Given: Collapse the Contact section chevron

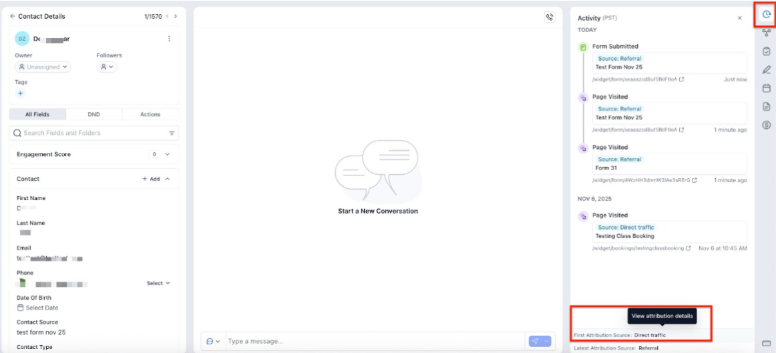Looking at the screenshot, I should [167, 179].
